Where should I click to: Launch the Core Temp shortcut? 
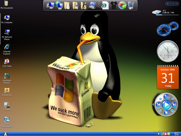pos(7,63)
